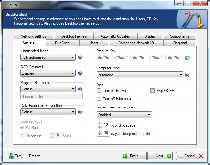Click the refresh icon next to Product Key

[187, 58]
